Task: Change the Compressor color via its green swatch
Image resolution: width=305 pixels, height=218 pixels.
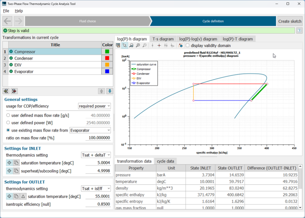Action: point(107,51)
